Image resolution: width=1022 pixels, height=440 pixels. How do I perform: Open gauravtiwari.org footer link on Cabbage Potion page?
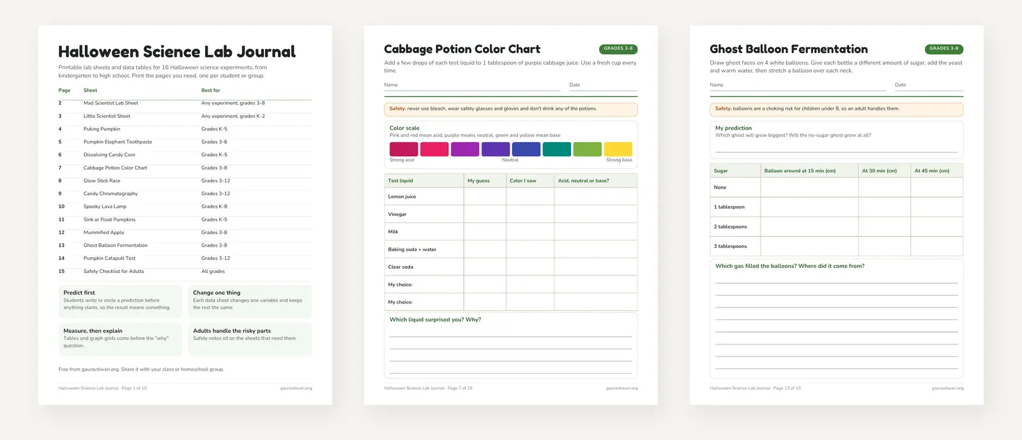pos(622,388)
